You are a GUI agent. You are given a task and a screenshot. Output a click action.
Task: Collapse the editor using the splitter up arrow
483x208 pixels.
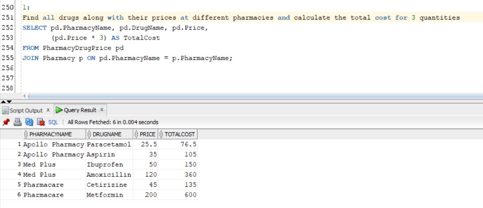[3, 102]
